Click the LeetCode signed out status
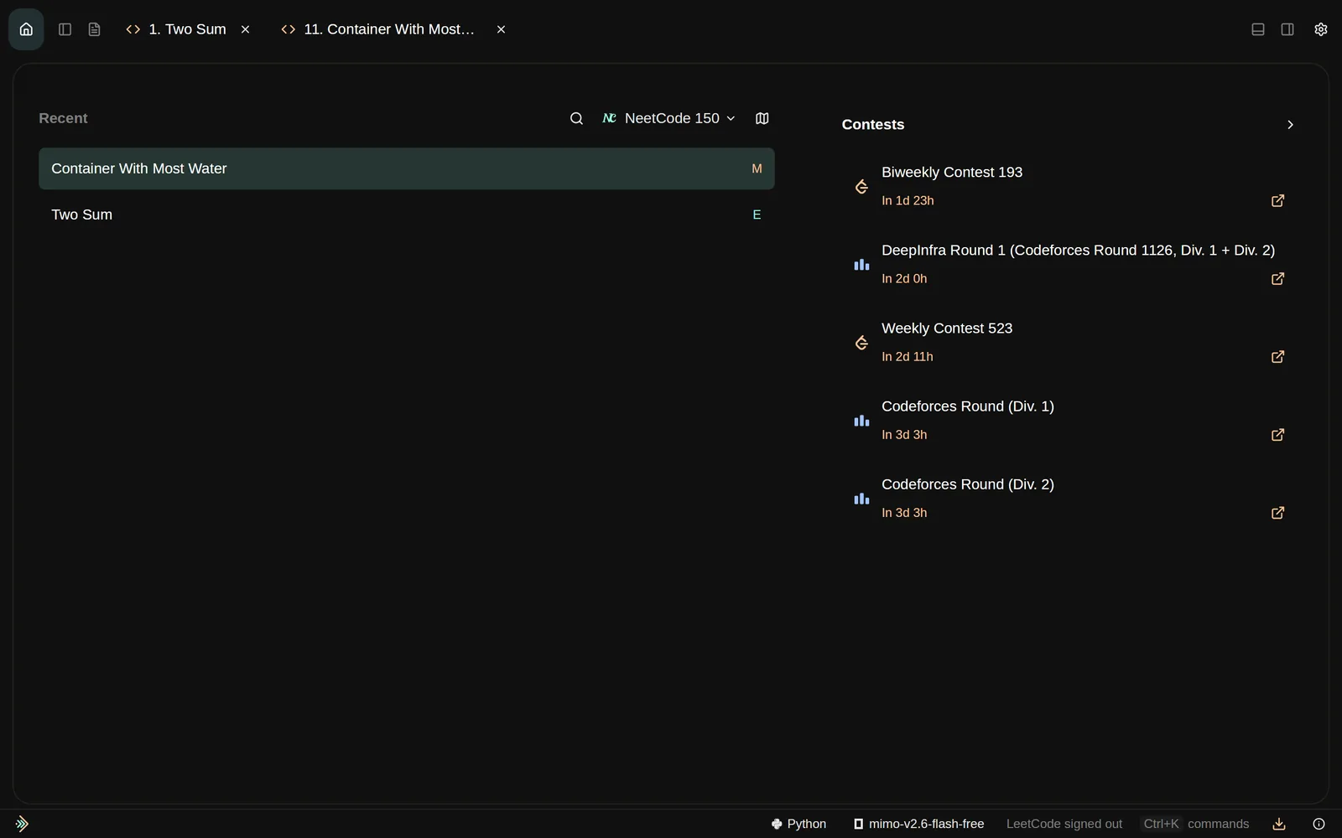The image size is (1342, 838). click(1064, 824)
